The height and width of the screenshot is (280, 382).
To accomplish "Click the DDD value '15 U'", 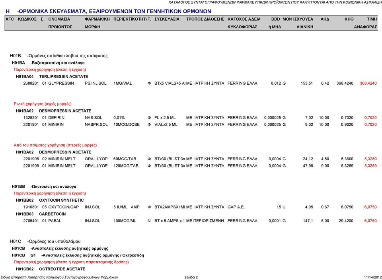I will click(x=281, y=207).
